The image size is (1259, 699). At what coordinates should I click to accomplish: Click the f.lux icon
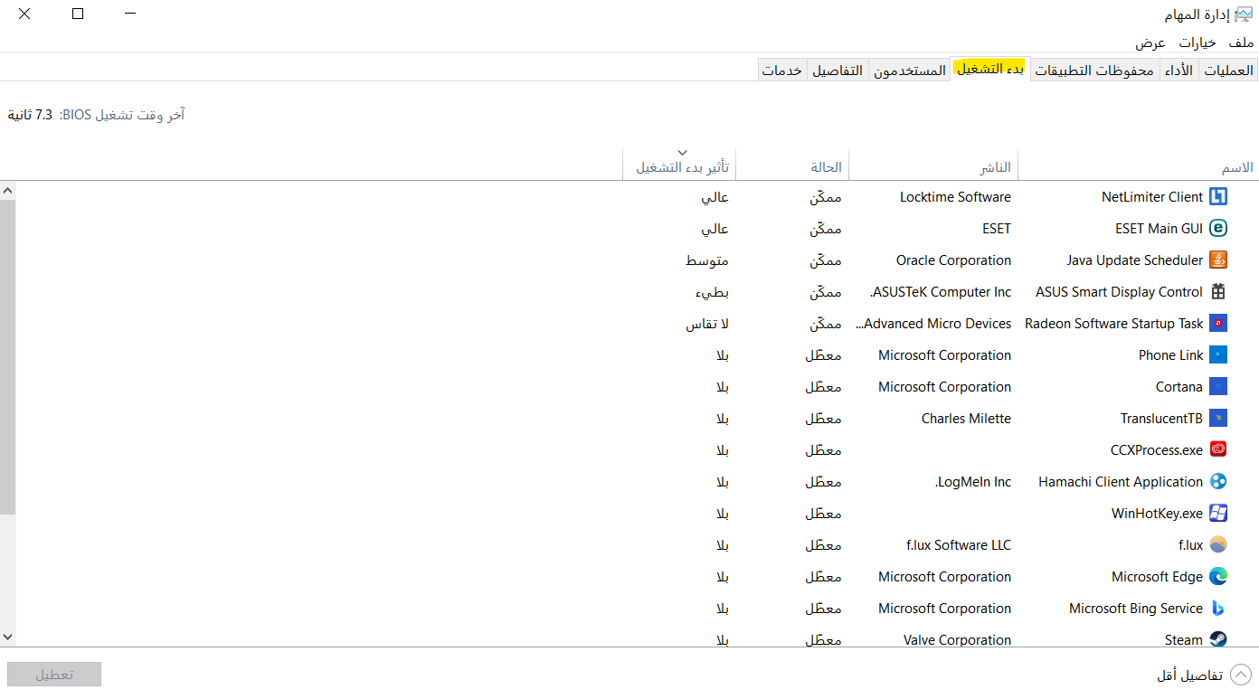[1218, 545]
